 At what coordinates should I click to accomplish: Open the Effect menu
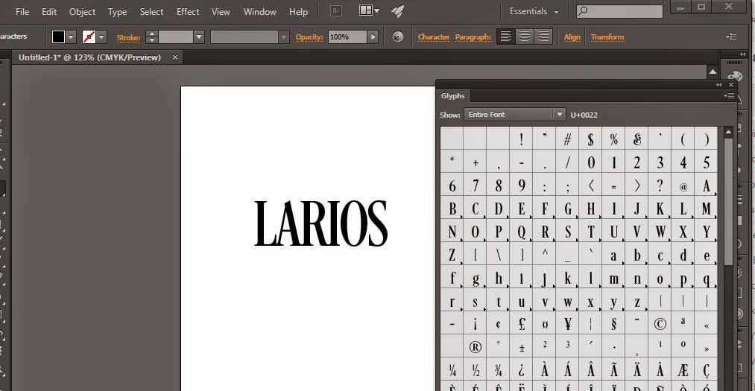(x=188, y=11)
